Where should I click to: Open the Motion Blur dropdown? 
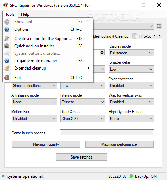[34, 118]
